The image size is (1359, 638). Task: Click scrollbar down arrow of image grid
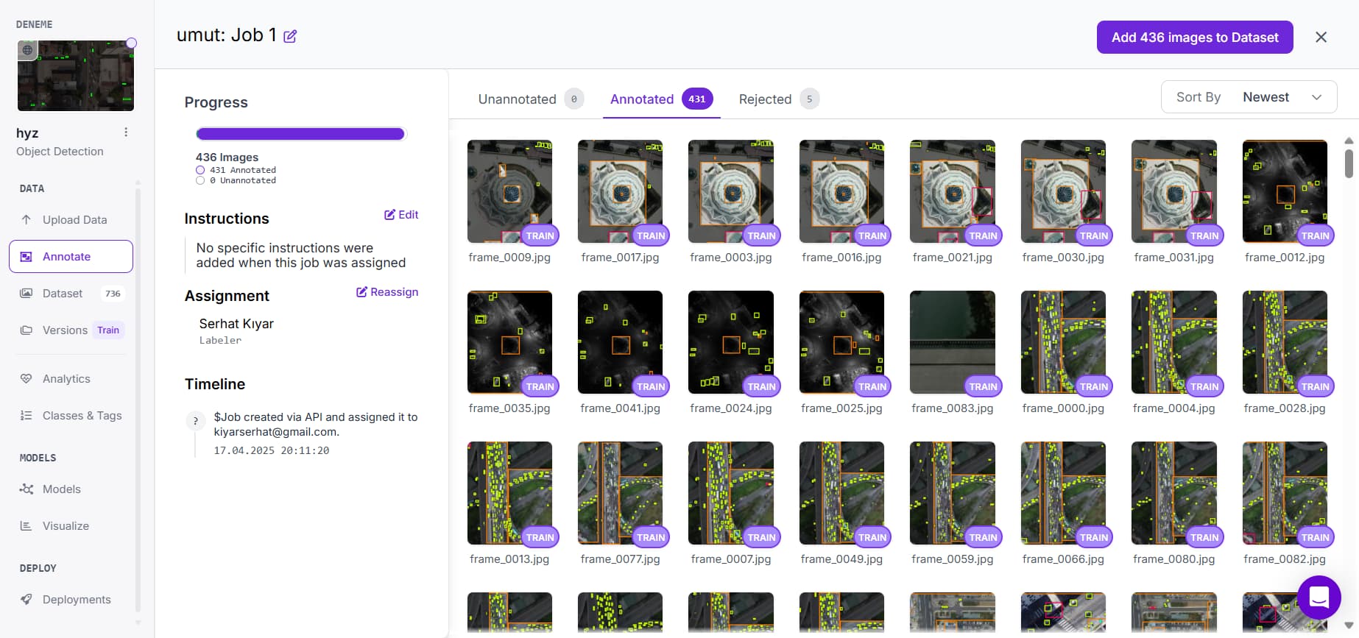1349,625
